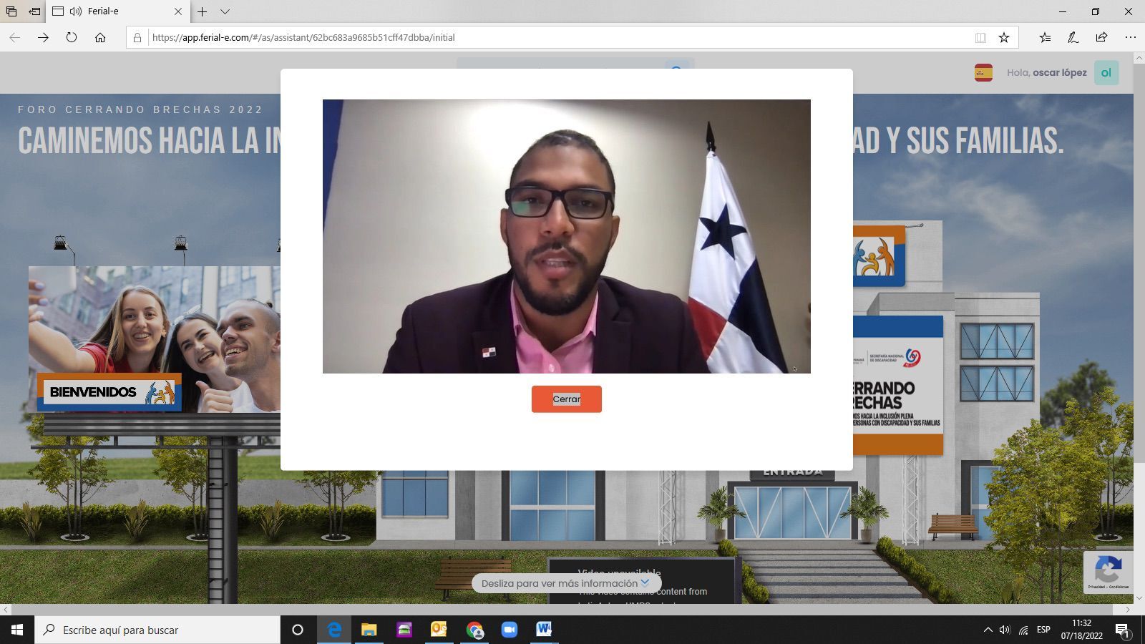This screenshot has height=644, width=1145.
Task: Go back to the previous page in Edge
Action: click(x=15, y=37)
